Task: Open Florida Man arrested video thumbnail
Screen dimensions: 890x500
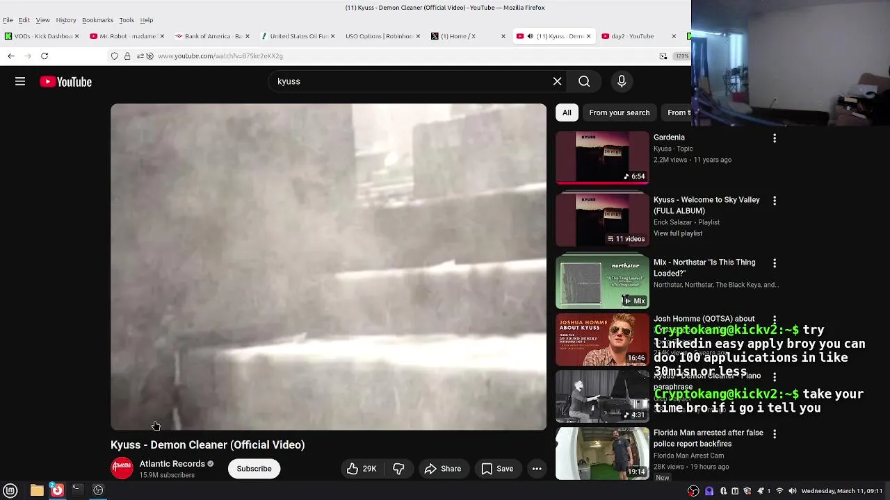Action: [602, 453]
